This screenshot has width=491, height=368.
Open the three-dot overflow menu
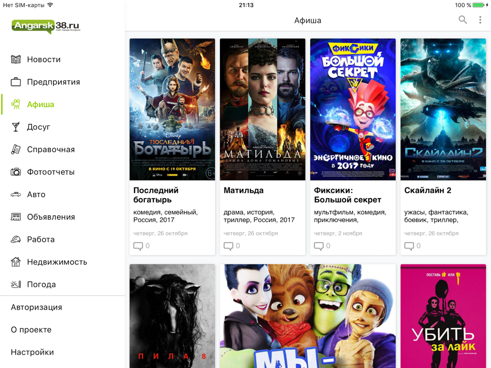(480, 20)
